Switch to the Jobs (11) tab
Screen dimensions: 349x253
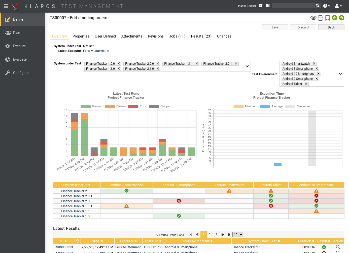tap(177, 36)
